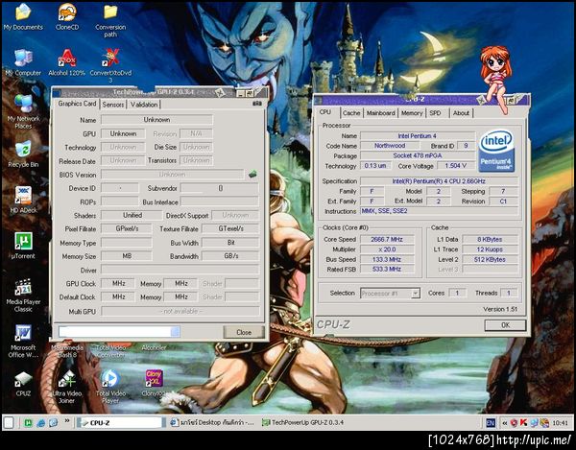
Task: Launch the ConvertXtoDvd 3 desktop icon
Action: point(110,66)
